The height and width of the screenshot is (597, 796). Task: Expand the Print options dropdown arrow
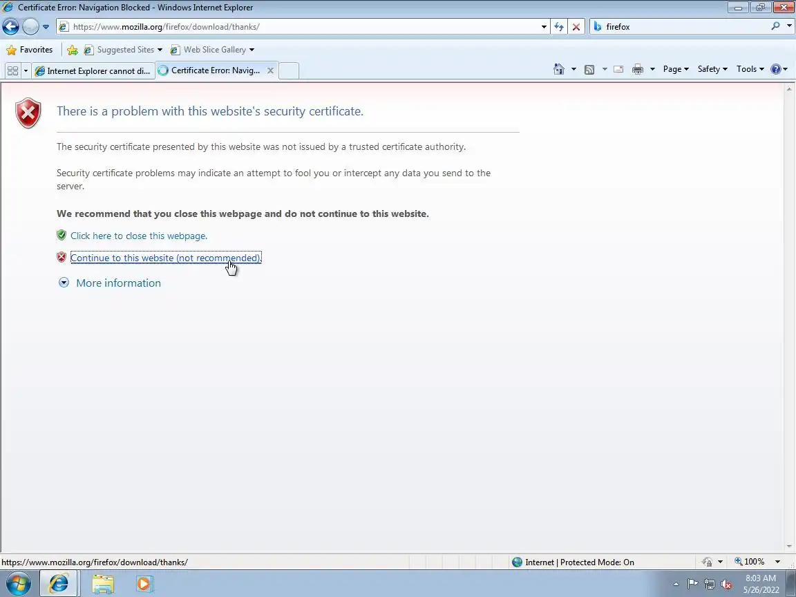(652, 69)
